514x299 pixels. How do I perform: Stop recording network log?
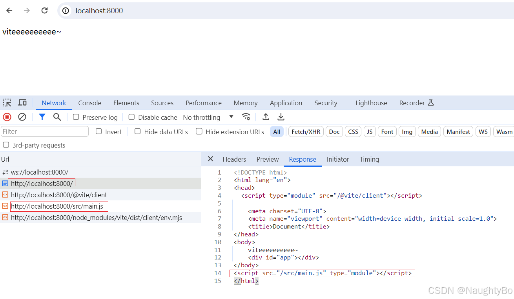(7, 117)
